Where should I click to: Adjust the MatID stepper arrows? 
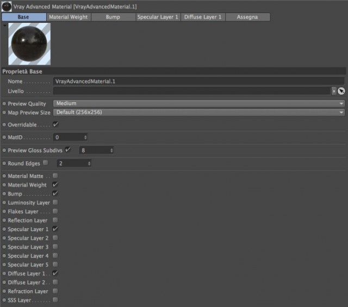pos(85,137)
